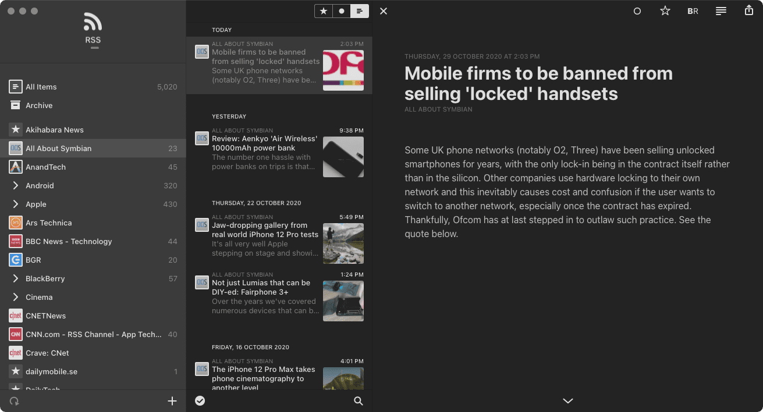Expand the Cinema folder
763x412 pixels.
click(x=16, y=297)
